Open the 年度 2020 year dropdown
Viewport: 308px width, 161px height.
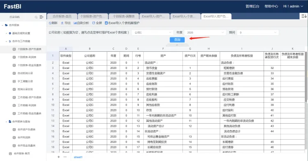[x=205, y=32]
